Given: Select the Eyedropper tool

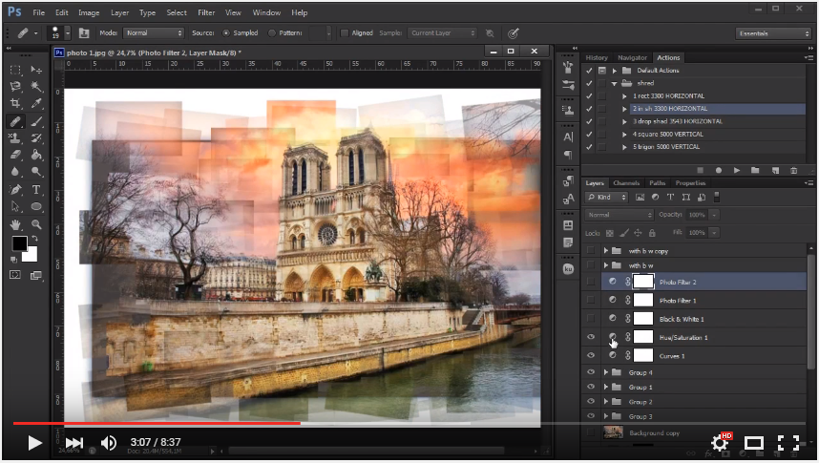Looking at the screenshot, I should click(36, 103).
